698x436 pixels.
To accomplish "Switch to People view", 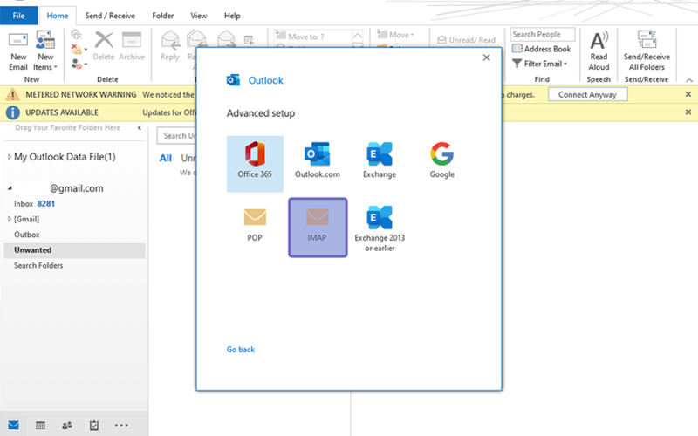I will (x=67, y=426).
